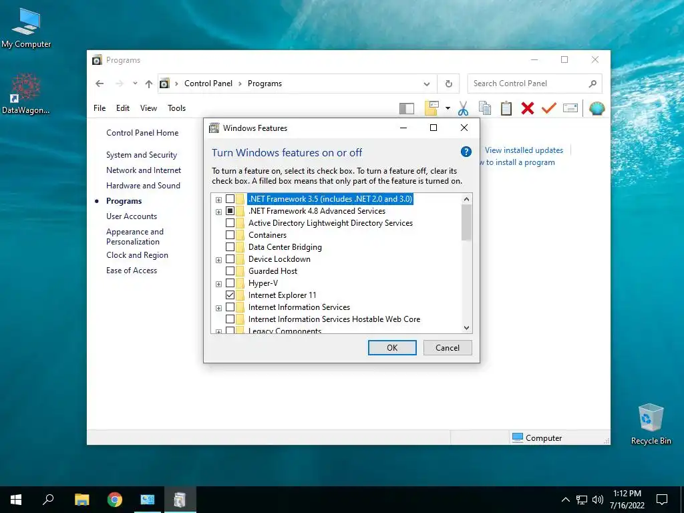This screenshot has height=513, width=684.
Task: Expand address bar history dropdown
Action: click(427, 83)
